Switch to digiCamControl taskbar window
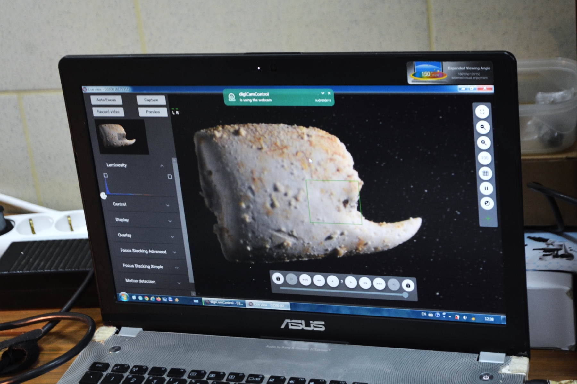The image size is (577, 384). [224, 303]
